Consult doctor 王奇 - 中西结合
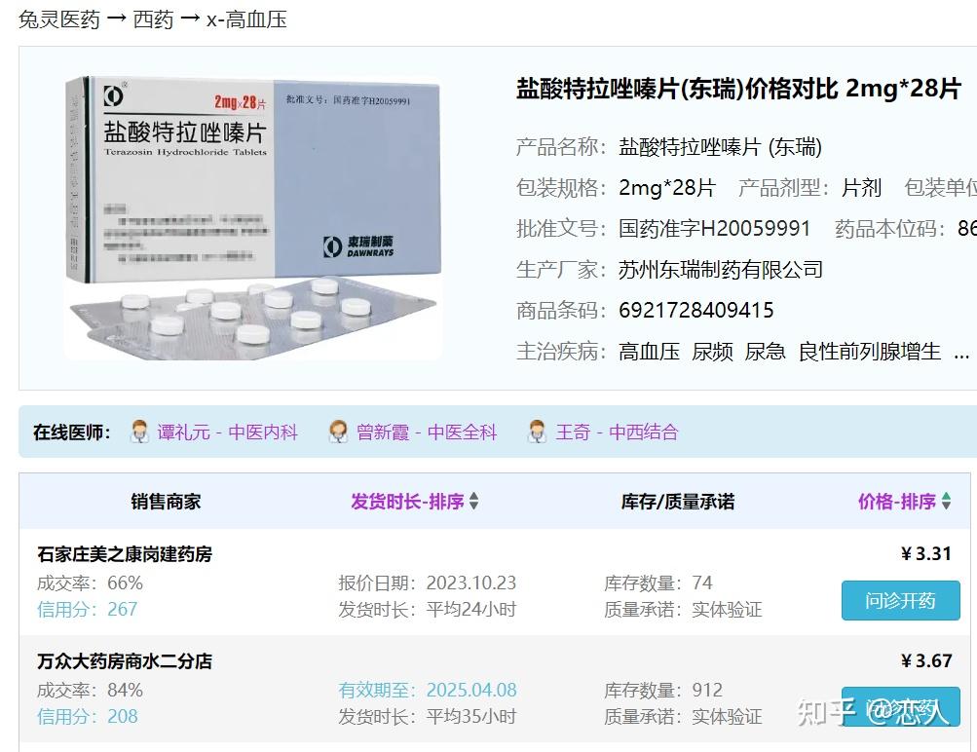977x752 pixels. pos(617,432)
